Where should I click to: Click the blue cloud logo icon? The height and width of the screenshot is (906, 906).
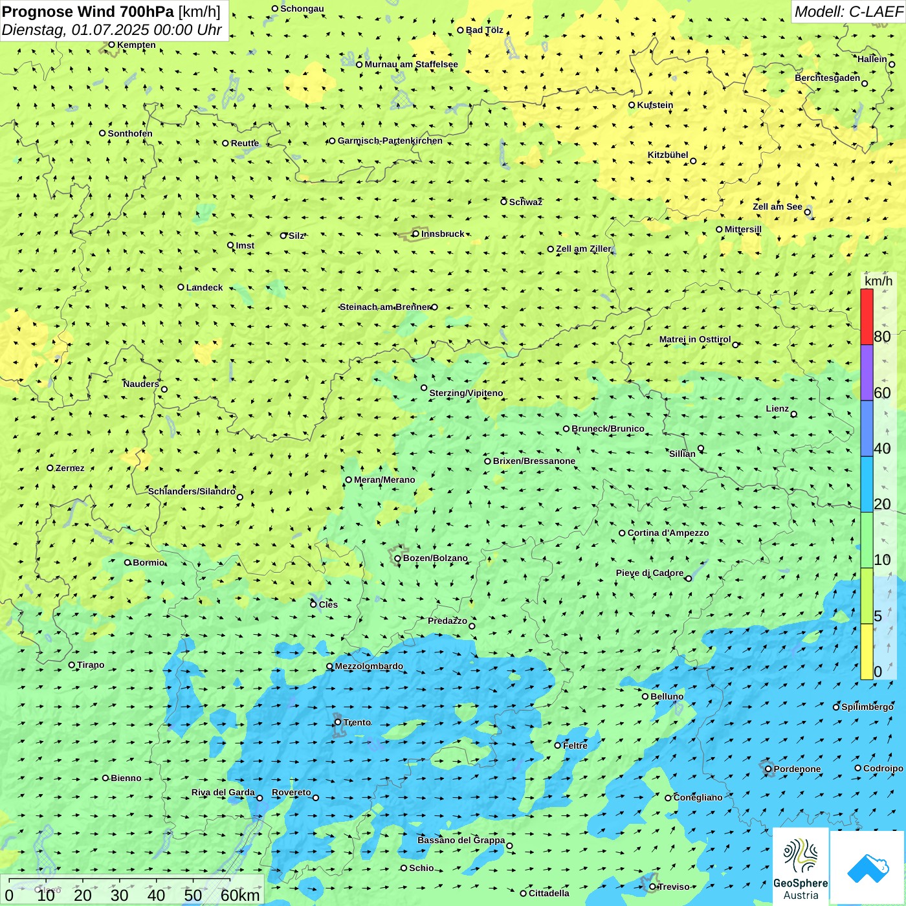[868, 868]
